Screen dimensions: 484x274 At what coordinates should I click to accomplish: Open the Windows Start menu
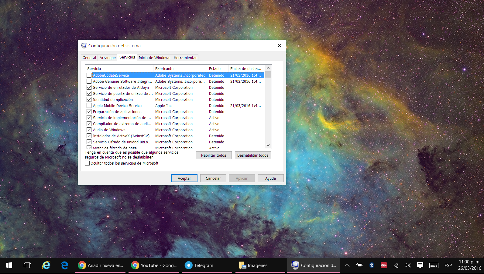(x=9, y=265)
